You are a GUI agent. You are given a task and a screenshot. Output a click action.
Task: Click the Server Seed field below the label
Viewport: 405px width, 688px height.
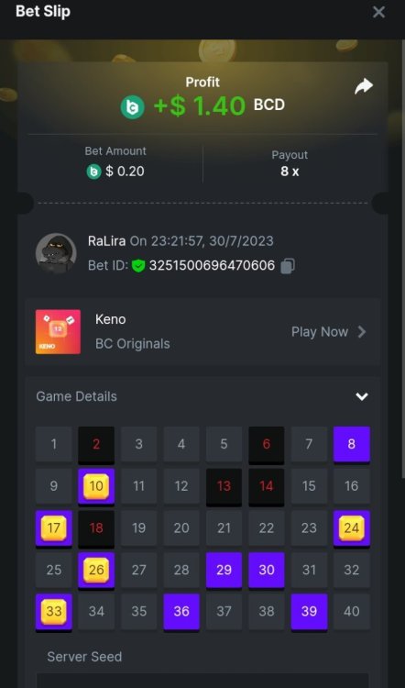[x=202, y=681]
